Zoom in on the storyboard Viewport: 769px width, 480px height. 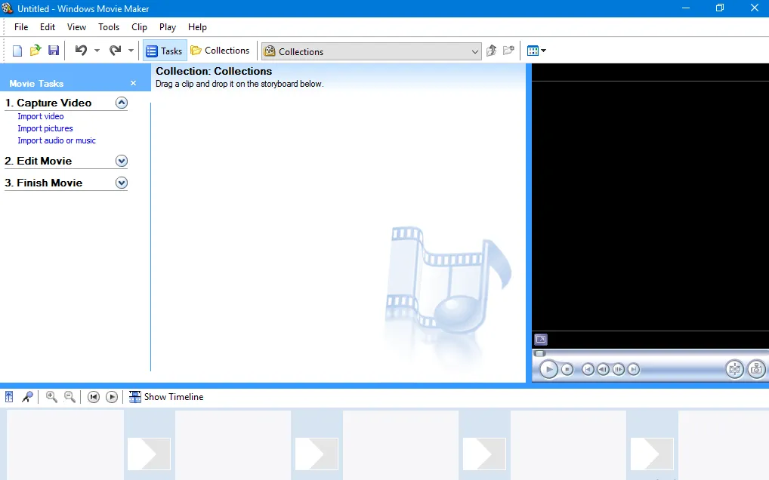point(51,396)
